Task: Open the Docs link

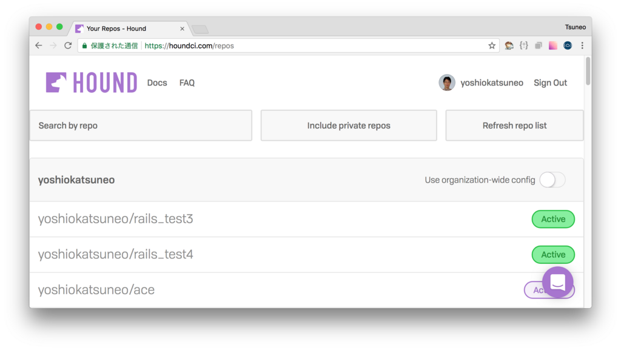Action: tap(157, 82)
